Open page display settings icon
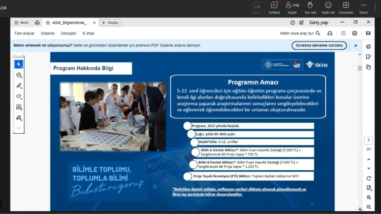The height and width of the screenshot is (214, 381). tap(369, 188)
